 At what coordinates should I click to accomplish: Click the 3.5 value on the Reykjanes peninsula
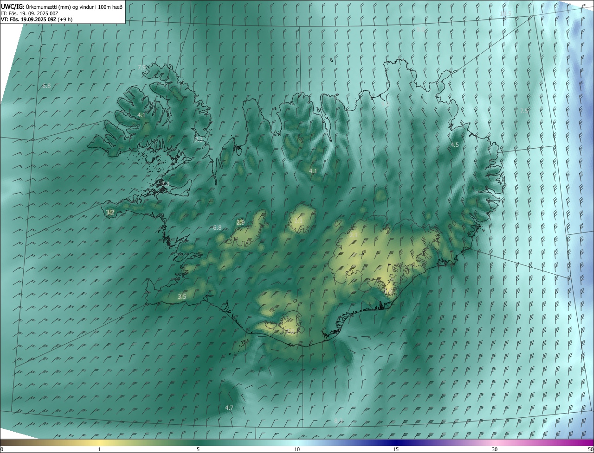[182, 296]
